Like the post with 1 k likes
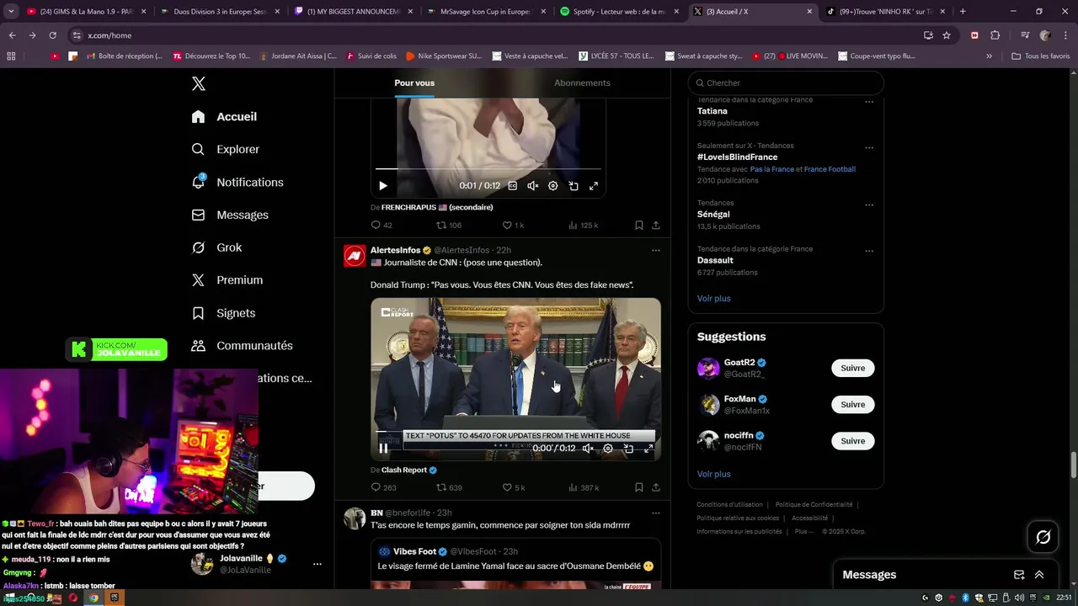1078x606 pixels. pos(513,225)
